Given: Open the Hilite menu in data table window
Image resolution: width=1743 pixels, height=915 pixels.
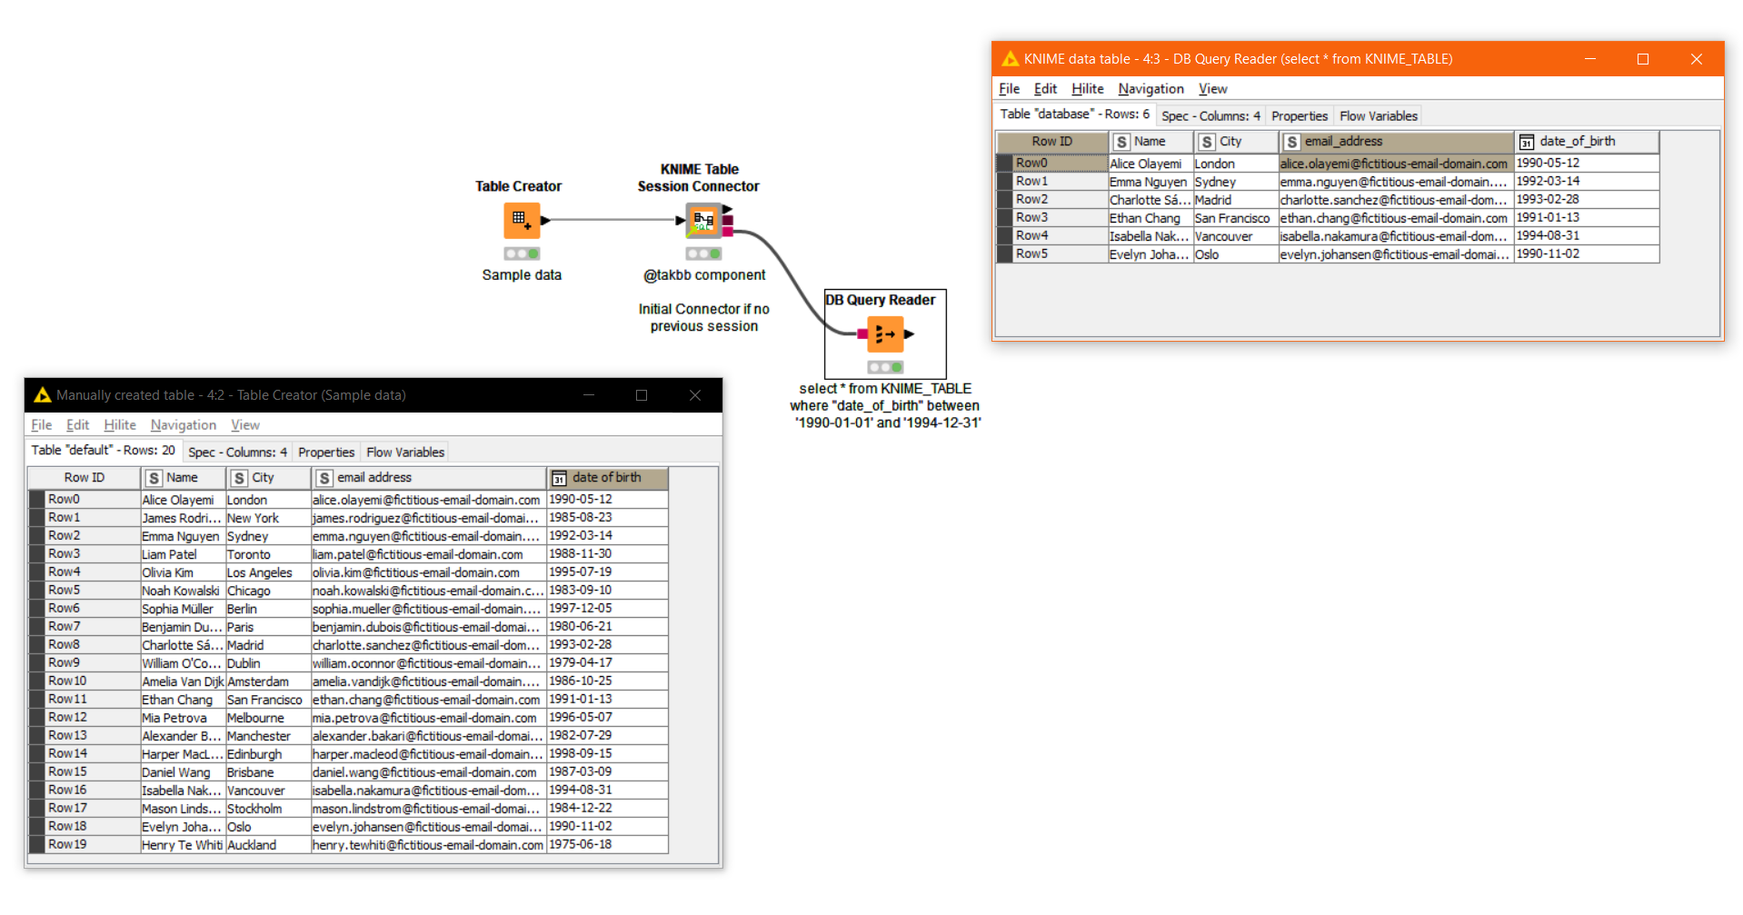Looking at the screenshot, I should point(1087,88).
